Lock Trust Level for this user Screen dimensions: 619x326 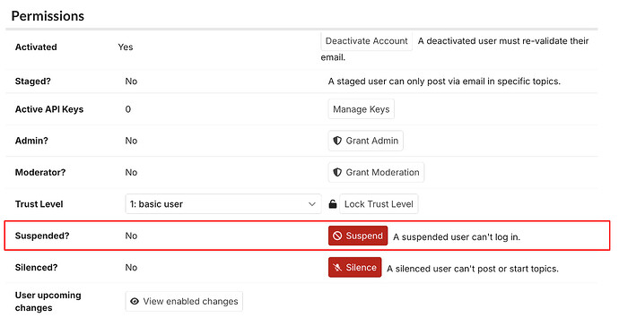tap(379, 204)
